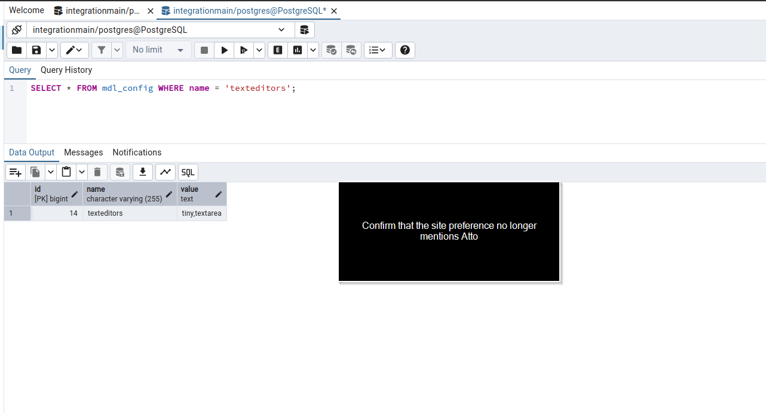Click the Open File folder icon

17,50
